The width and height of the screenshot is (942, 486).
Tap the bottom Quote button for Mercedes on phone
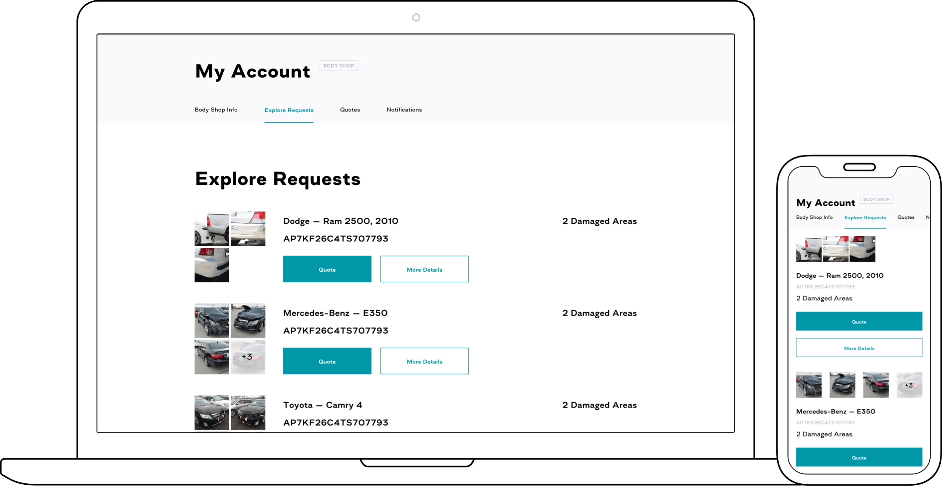859,457
